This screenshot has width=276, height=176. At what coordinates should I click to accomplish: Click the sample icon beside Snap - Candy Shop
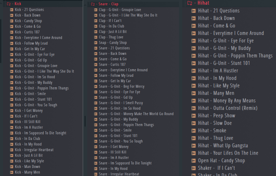coord(96,43)
